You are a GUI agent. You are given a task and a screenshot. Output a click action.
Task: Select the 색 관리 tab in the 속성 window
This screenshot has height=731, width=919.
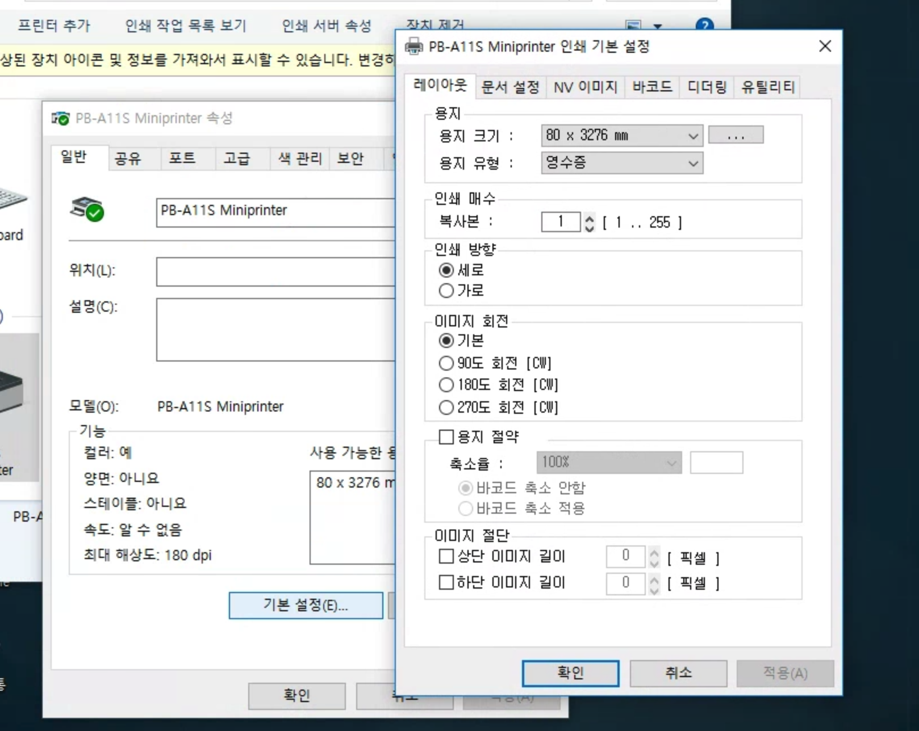point(300,158)
